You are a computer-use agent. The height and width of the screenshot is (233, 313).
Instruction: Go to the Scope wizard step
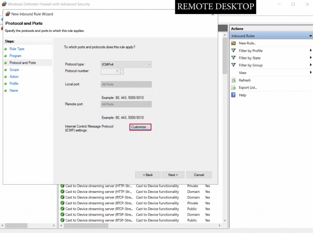[14, 70]
